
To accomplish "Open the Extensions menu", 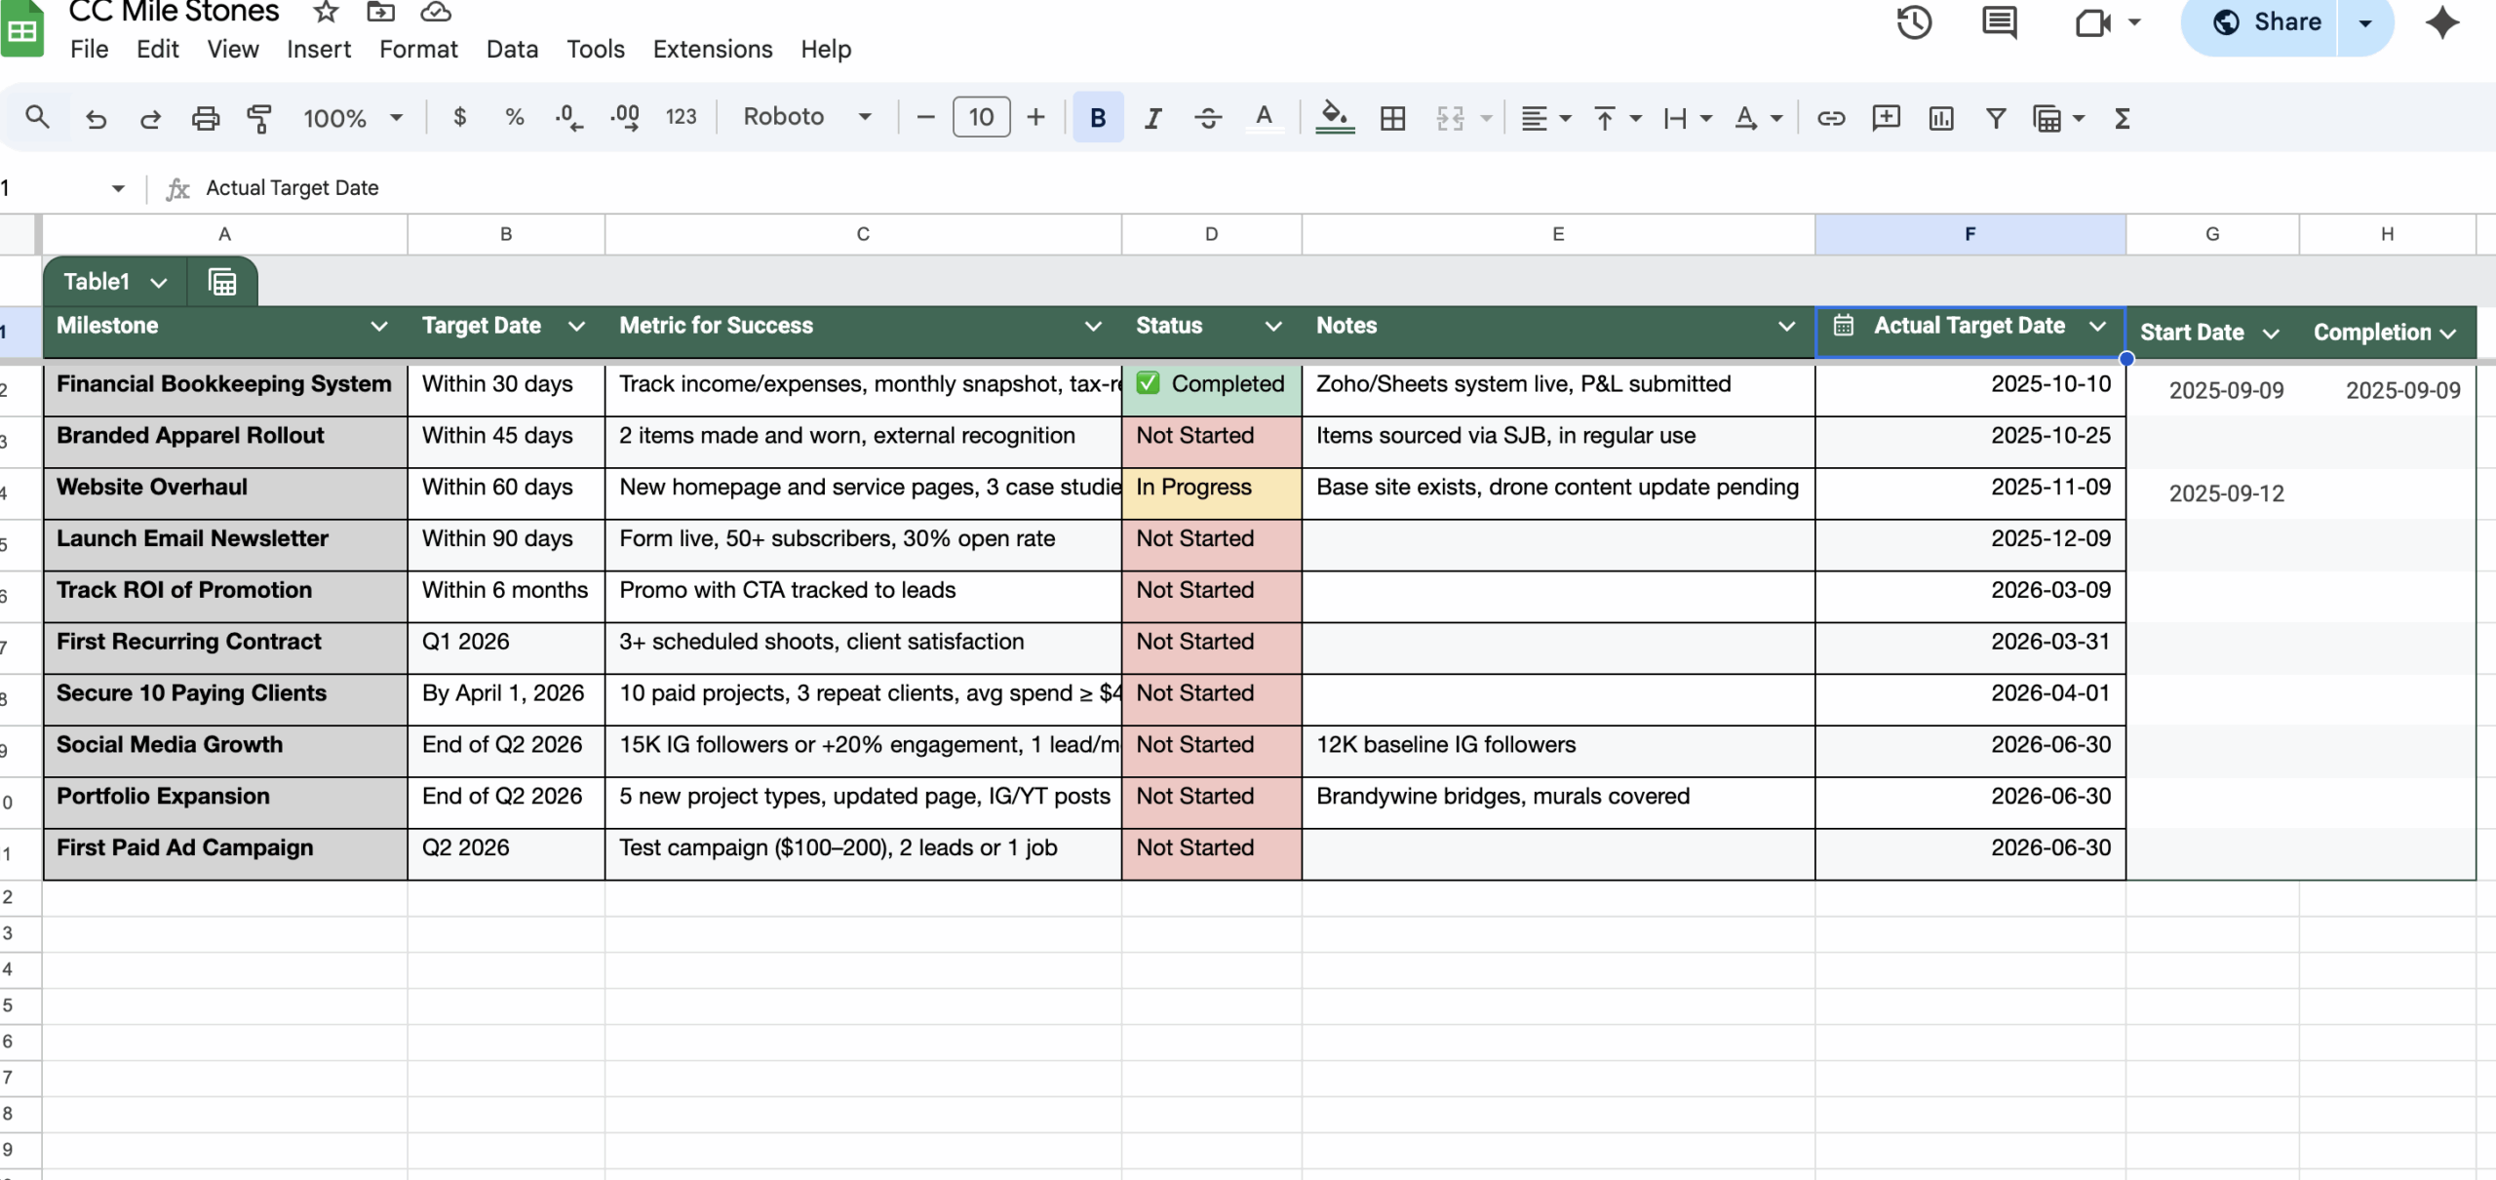I will tap(712, 49).
